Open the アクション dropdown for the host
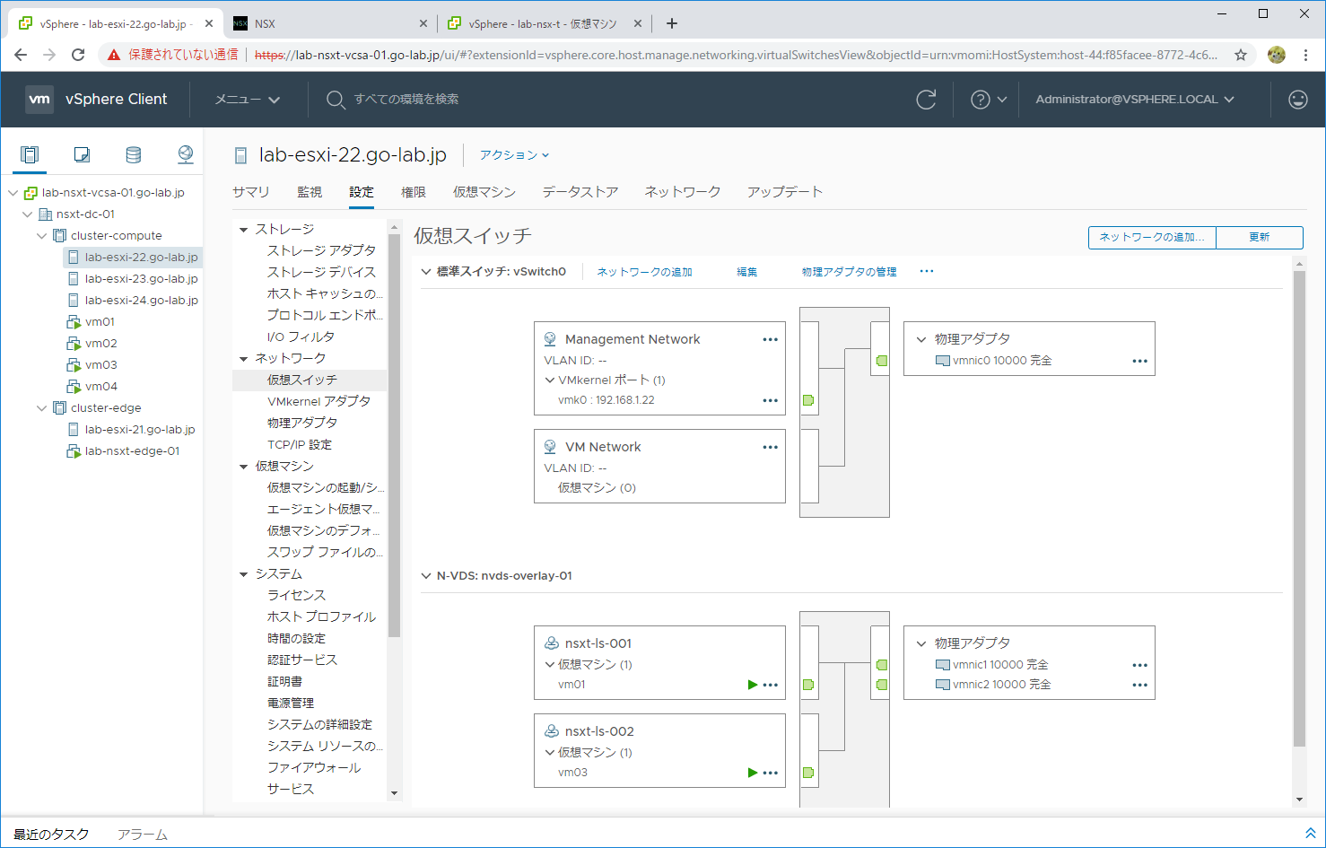Viewport: 1326px width, 848px height. tap(514, 155)
